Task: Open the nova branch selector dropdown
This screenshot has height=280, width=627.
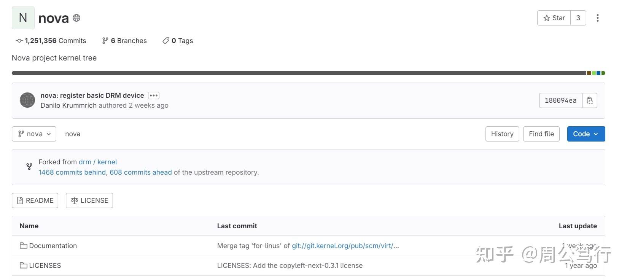Action: pyautogui.click(x=34, y=134)
